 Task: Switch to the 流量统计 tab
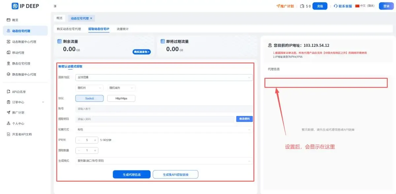(122, 29)
